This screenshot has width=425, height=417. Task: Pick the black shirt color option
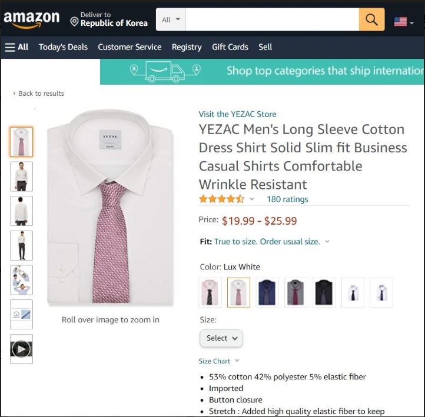click(x=324, y=292)
